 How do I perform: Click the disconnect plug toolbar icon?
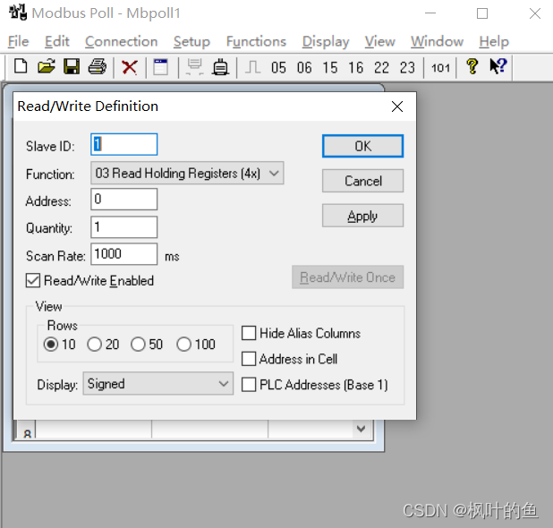221,67
